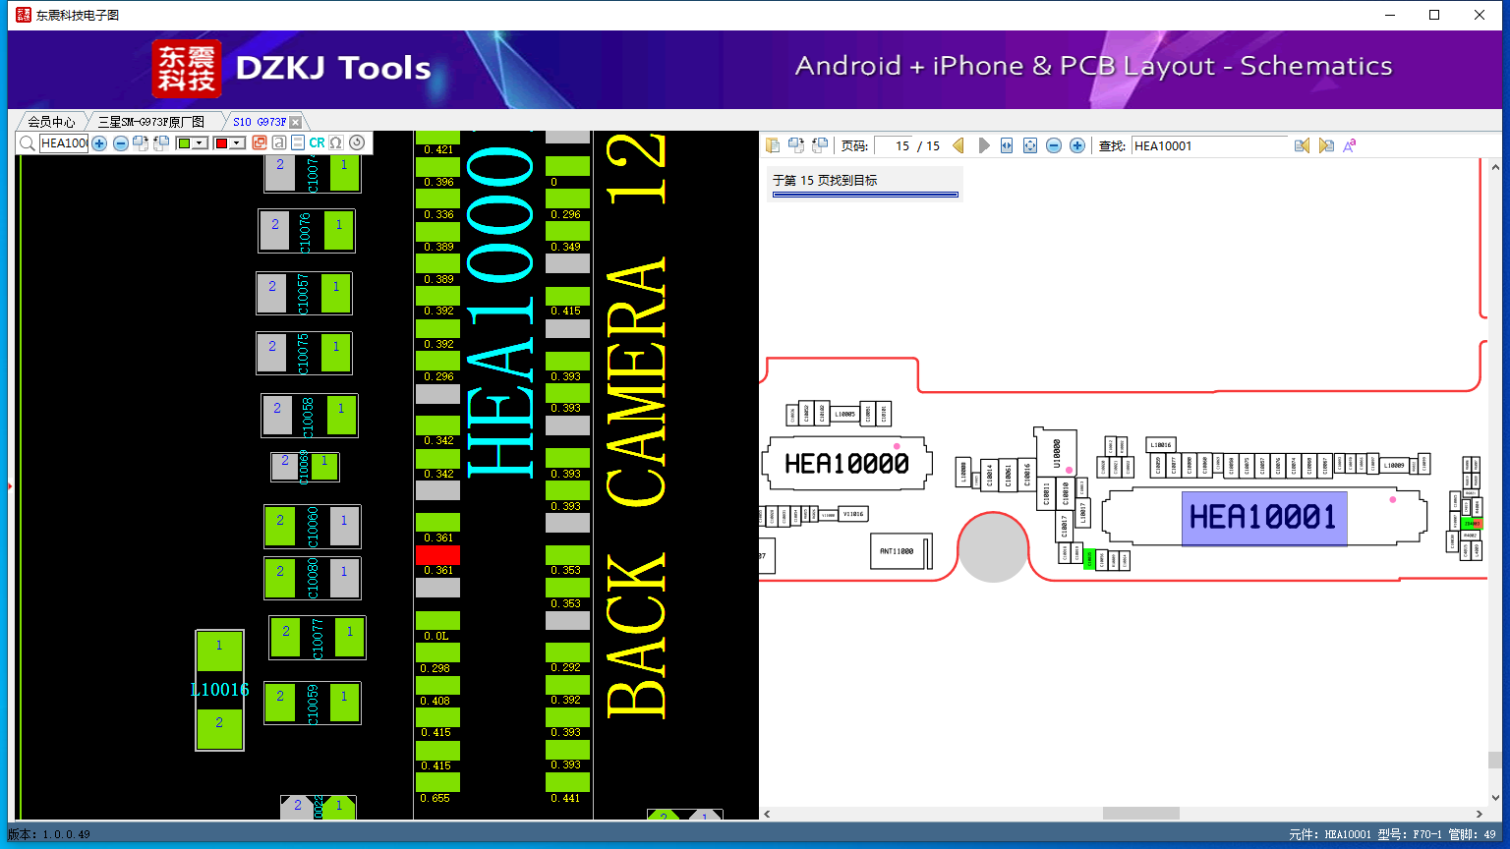Image resolution: width=1510 pixels, height=849 pixels.
Task: Close the S10 G973F tab
Action: point(296,122)
